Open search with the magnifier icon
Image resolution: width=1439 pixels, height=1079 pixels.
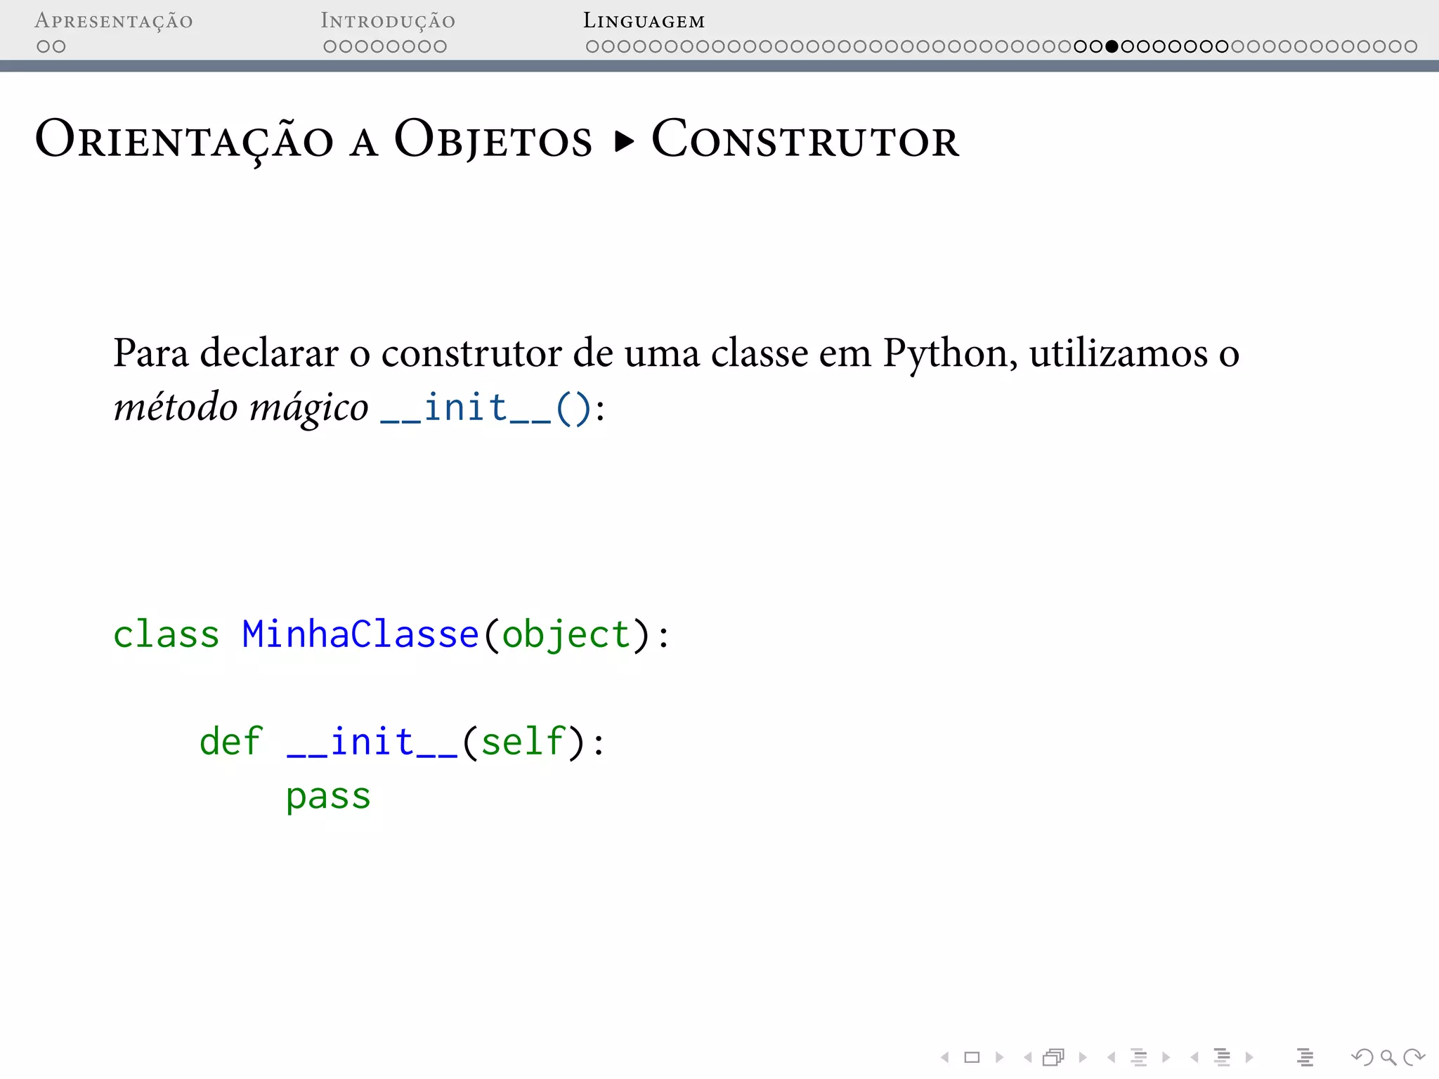pos(1388,1057)
